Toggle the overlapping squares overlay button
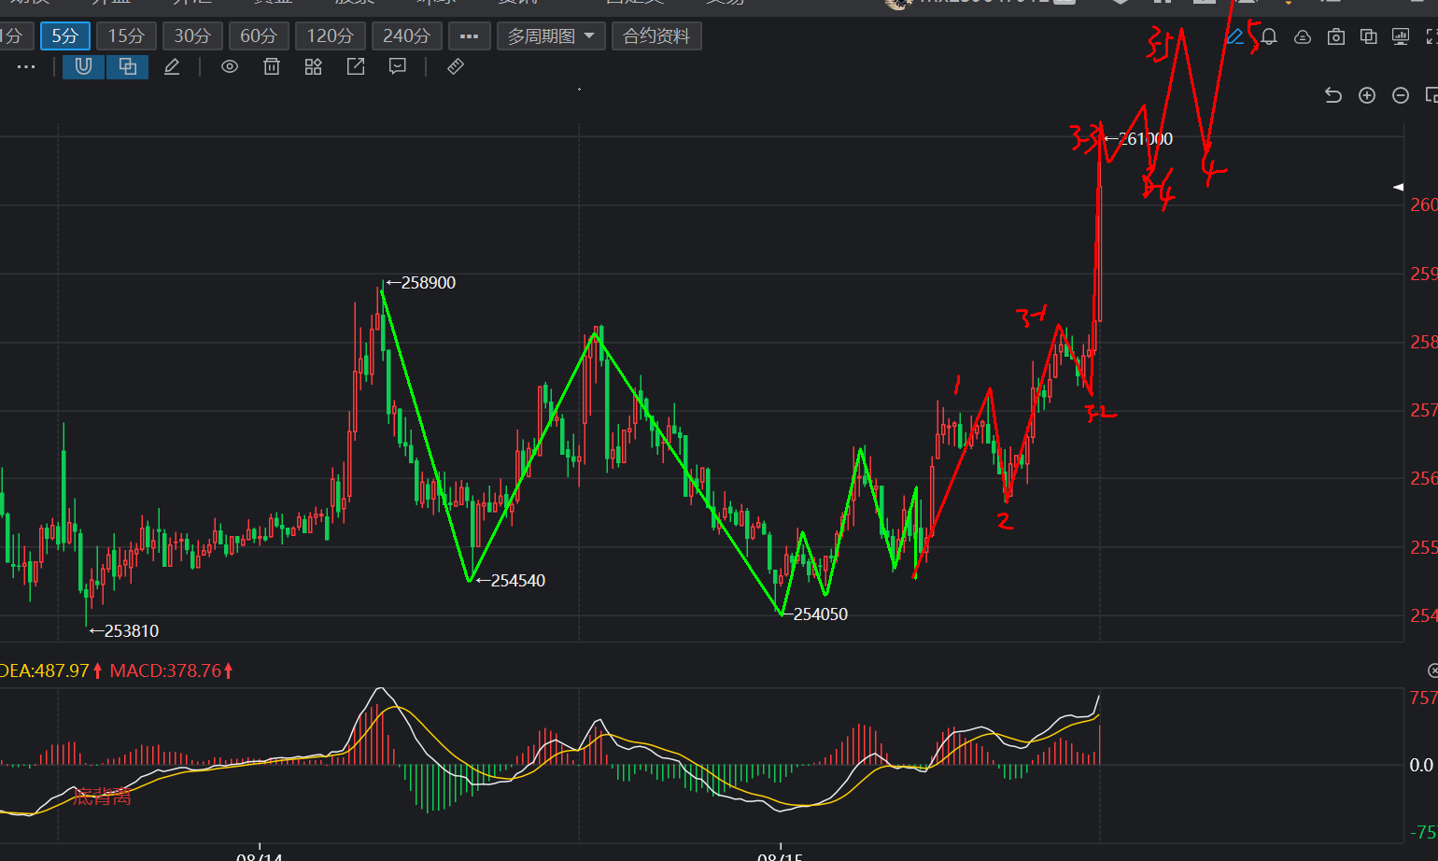Screen dimensions: 1438x861 coord(128,66)
